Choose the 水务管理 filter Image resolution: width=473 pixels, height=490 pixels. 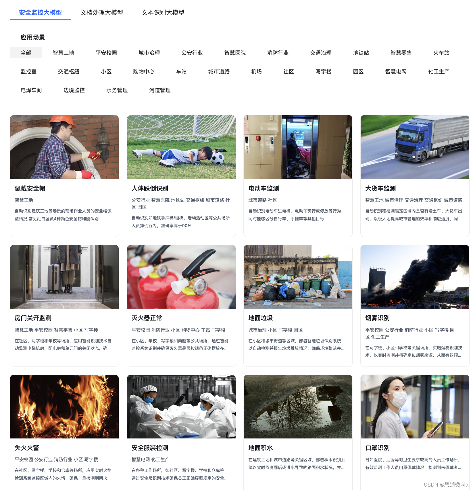click(117, 90)
